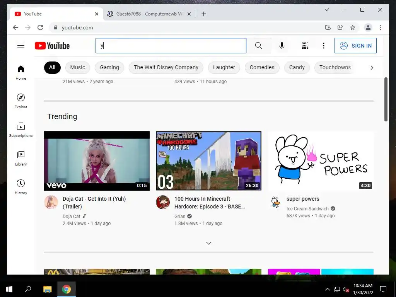Image resolution: width=396 pixels, height=297 pixels.
Task: Open the Doja Cat channel name link
Action: tap(71, 217)
